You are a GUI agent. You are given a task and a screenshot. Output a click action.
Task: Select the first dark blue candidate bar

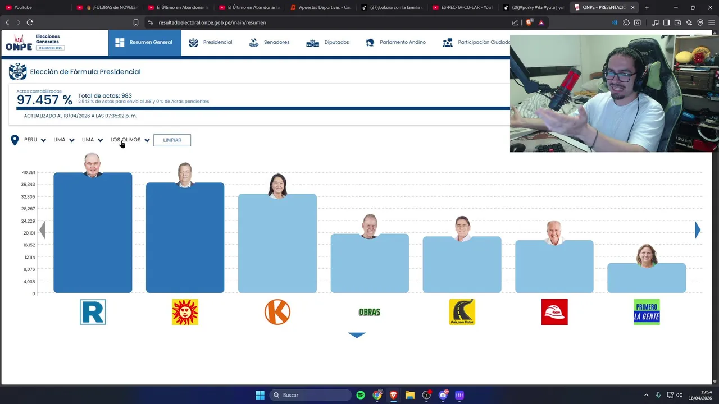pyautogui.click(x=93, y=233)
